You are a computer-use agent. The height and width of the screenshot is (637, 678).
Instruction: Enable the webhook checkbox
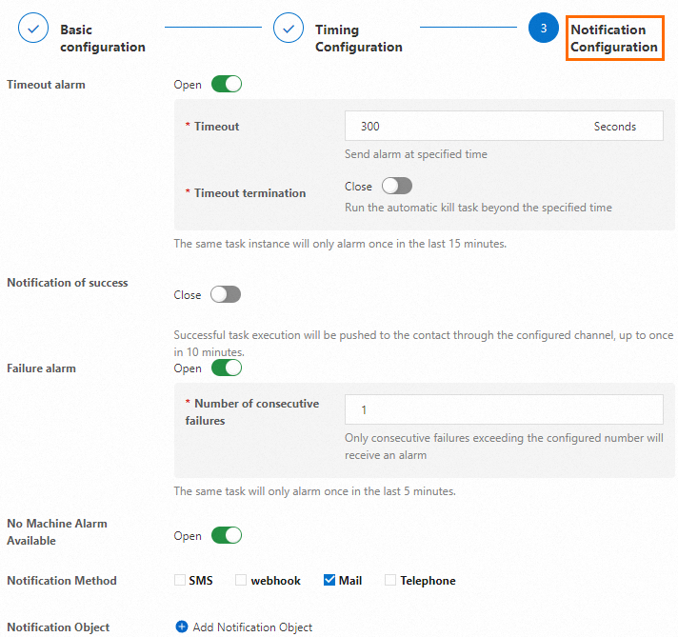click(x=241, y=580)
